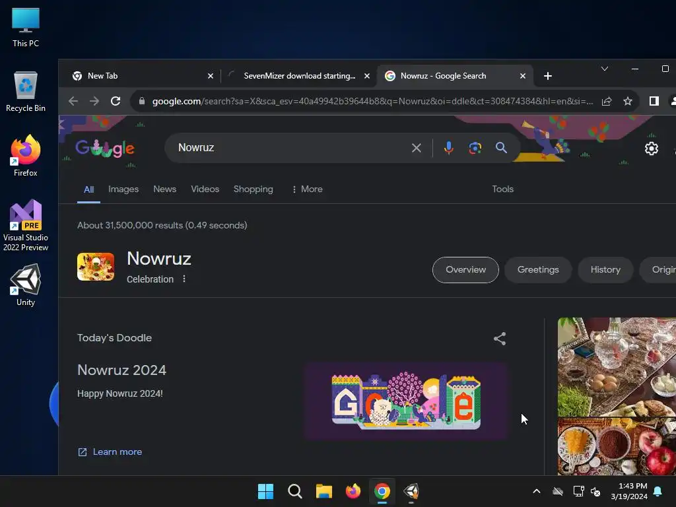Reload the Nowruz search page

pos(116,101)
